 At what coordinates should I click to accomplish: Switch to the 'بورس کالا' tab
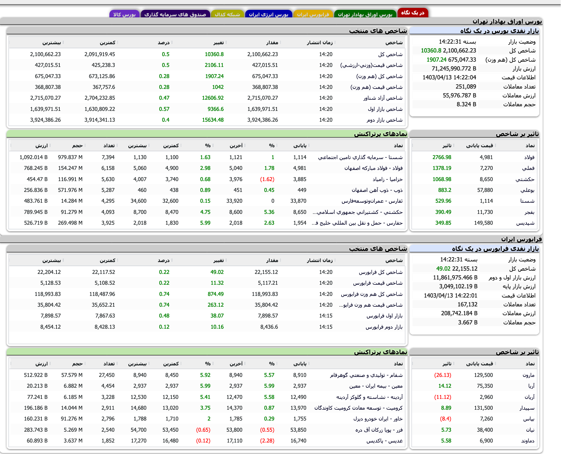124,14
